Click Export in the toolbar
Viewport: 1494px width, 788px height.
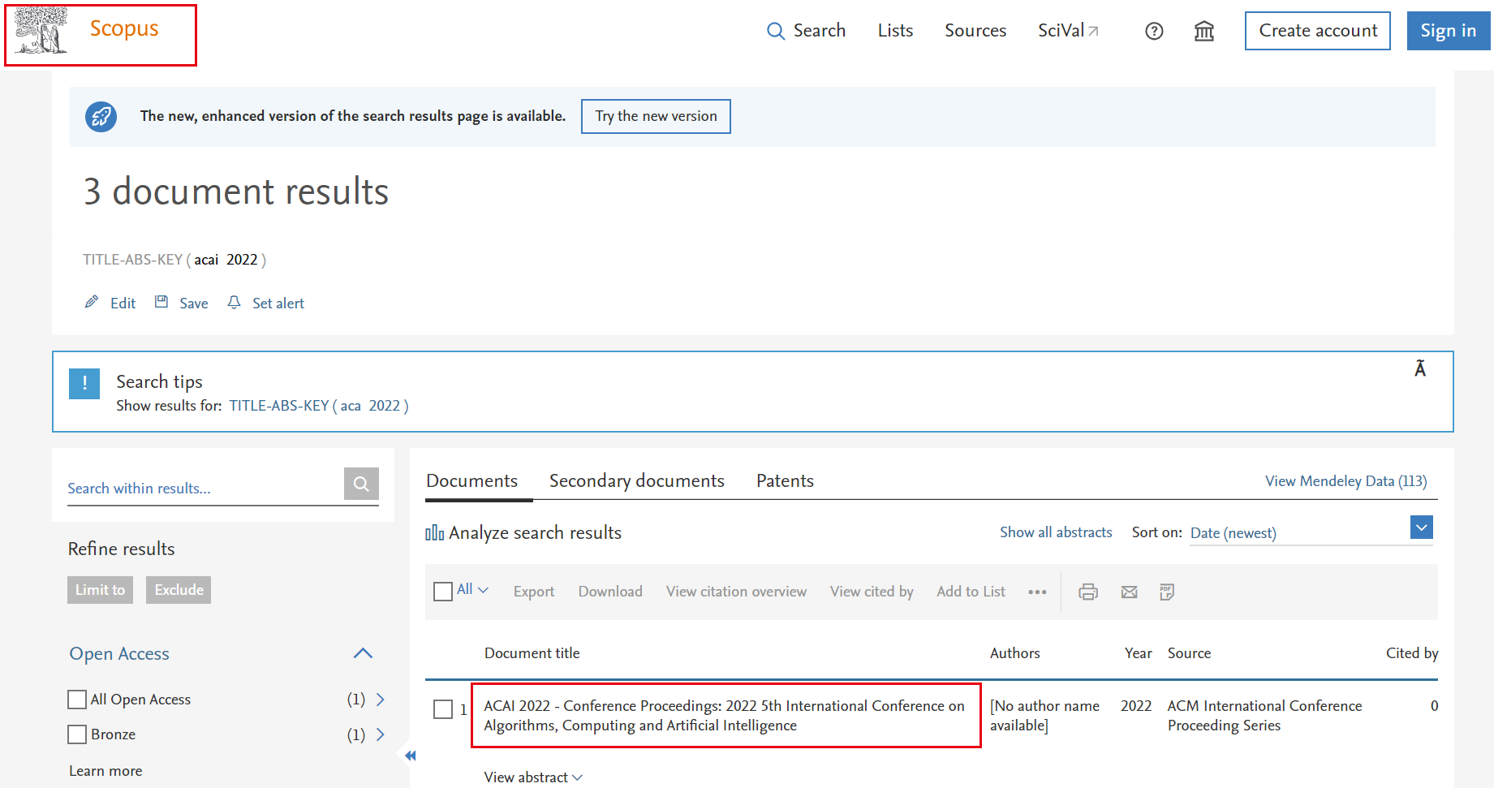pos(534,592)
